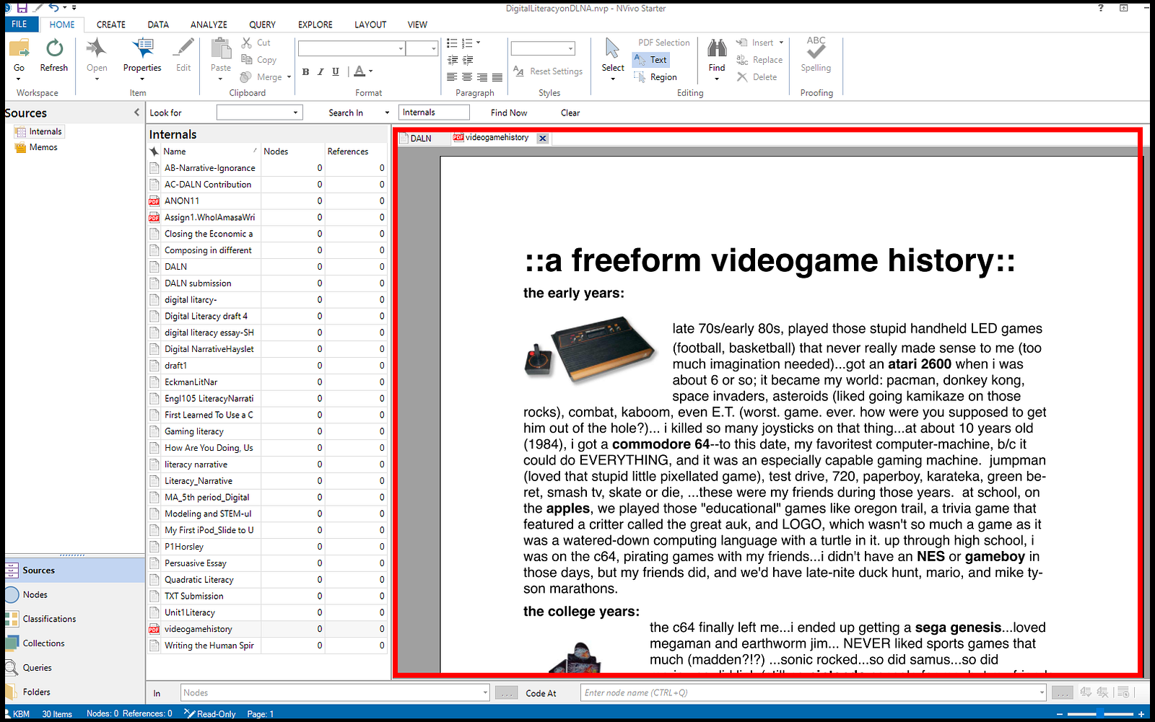Open the font name dropdown
Screen dimensions: 1155x722
click(401, 48)
